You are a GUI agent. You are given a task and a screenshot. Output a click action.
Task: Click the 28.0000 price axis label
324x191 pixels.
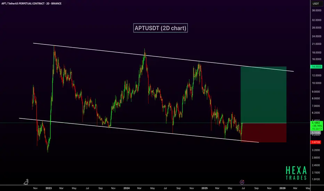317,28
